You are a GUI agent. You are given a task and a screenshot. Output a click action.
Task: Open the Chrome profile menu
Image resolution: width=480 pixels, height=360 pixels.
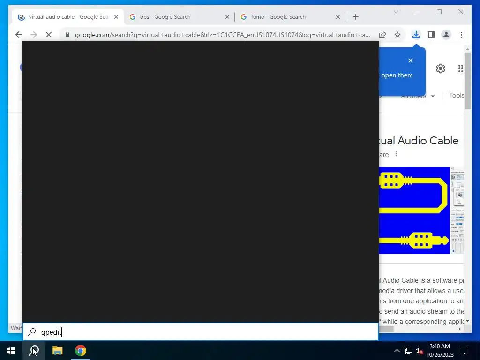pyautogui.click(x=446, y=35)
